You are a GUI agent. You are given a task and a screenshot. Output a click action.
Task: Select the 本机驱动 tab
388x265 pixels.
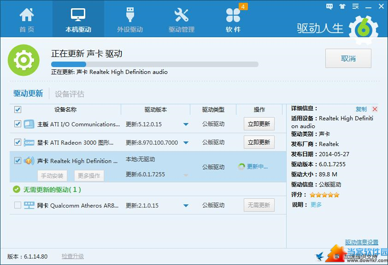click(x=78, y=19)
